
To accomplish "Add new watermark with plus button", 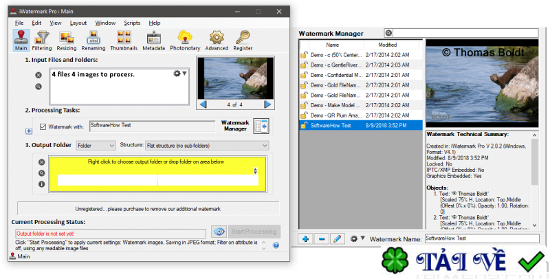I will tap(305, 239).
